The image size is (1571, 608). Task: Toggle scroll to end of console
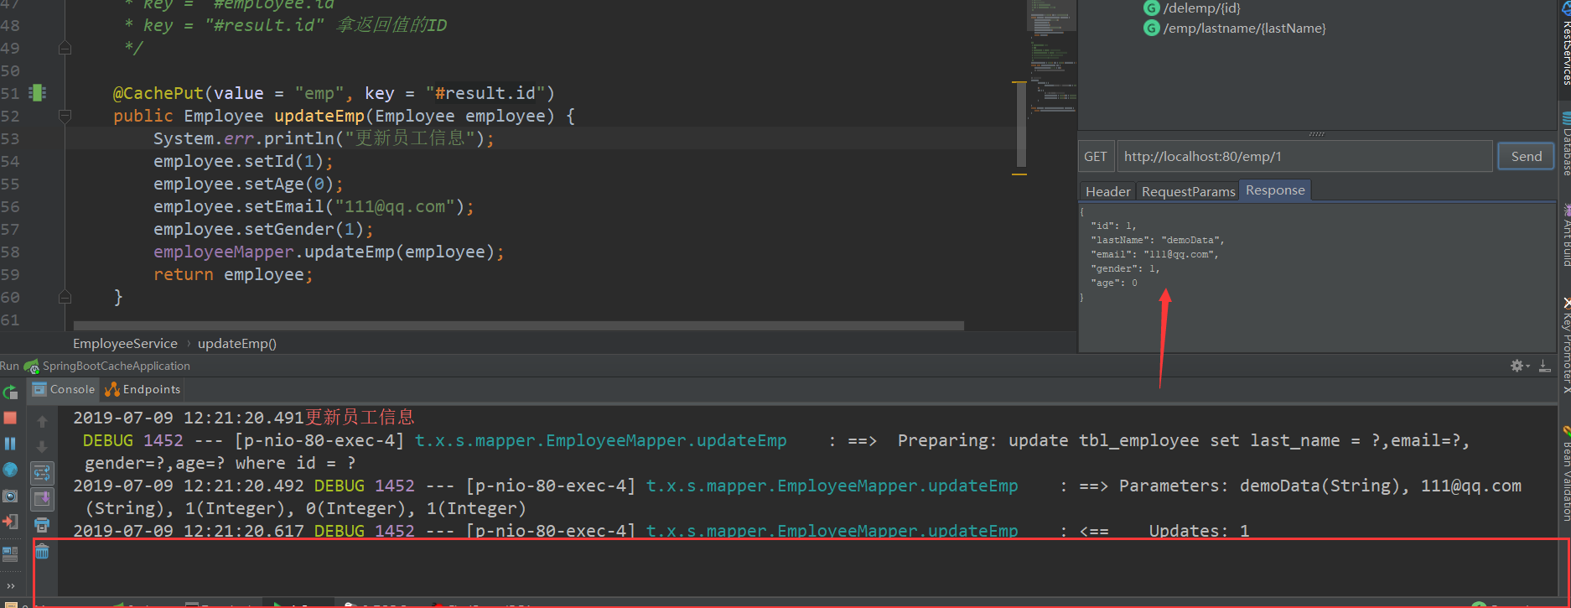tap(42, 499)
